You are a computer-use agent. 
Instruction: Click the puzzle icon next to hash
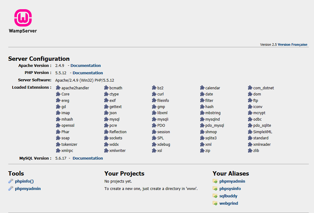point(202,106)
